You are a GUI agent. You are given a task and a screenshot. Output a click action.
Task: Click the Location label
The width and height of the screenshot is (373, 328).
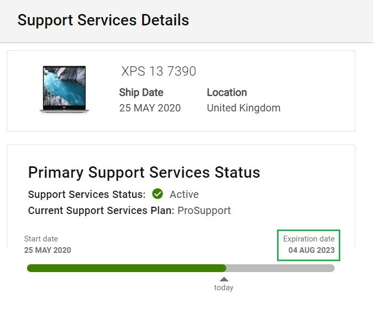pos(227,92)
